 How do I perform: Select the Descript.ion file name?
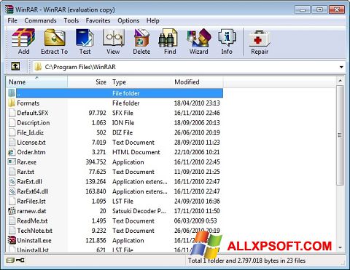[34, 123]
